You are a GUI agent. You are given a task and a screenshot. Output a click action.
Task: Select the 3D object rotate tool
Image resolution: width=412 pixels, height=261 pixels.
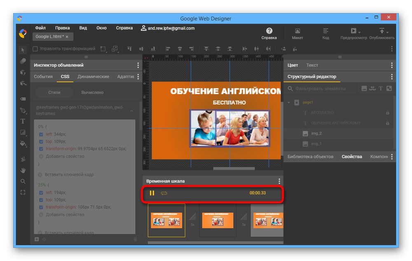point(23,72)
